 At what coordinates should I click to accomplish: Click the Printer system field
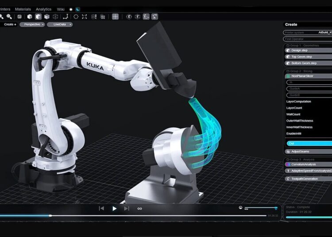coord(308,33)
